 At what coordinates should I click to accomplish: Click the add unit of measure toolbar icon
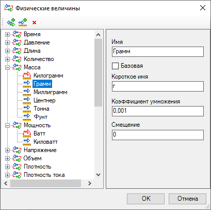23,22
